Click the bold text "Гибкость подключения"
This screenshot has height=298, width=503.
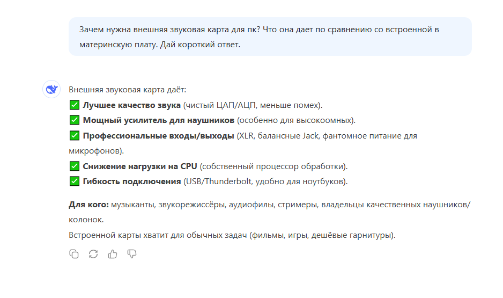(x=132, y=181)
